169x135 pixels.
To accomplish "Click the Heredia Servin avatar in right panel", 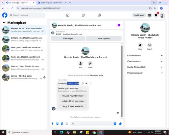I will [145, 28].
